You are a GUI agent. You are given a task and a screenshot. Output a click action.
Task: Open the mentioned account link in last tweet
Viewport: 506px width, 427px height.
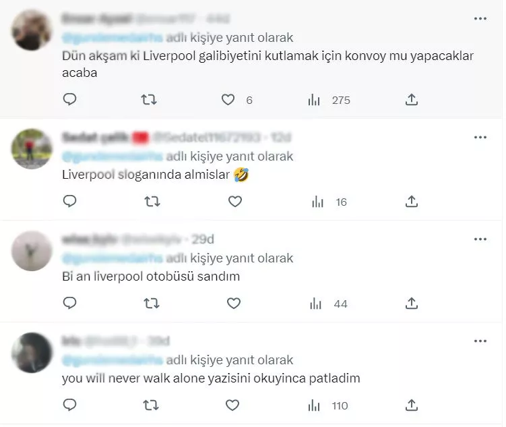pos(113,360)
